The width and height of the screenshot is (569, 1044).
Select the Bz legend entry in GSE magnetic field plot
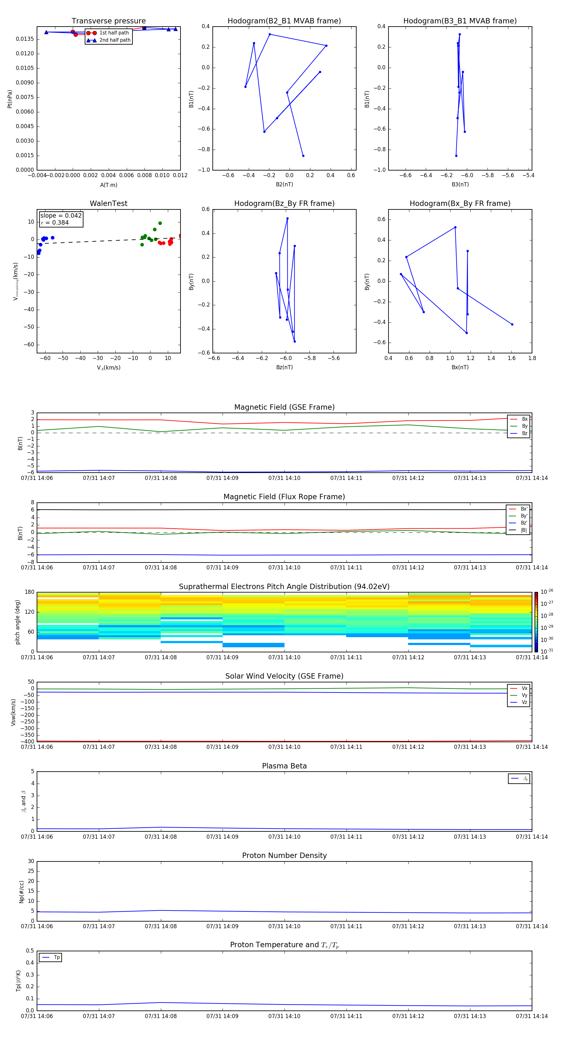tap(519, 433)
